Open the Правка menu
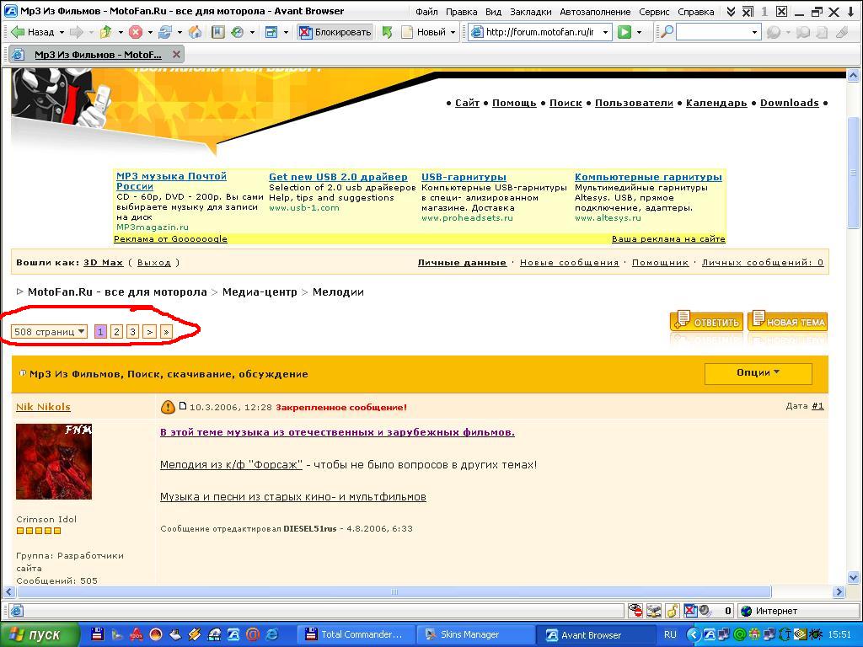The width and height of the screenshot is (863, 647). coord(461,12)
